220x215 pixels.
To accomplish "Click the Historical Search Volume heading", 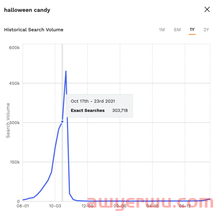I will (x=34, y=30).
